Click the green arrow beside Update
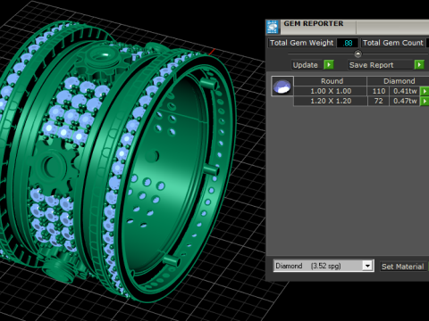This screenshot has height=321, width=429. coord(329,64)
